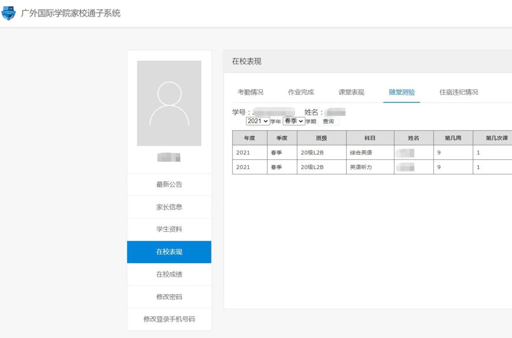Click the profile photo placeholder silhouette
This screenshot has height=338, width=512.
pyautogui.click(x=169, y=103)
